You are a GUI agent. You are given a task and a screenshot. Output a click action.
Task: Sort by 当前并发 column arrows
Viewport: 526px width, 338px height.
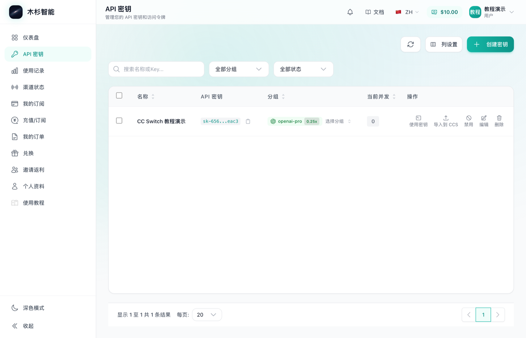click(394, 97)
